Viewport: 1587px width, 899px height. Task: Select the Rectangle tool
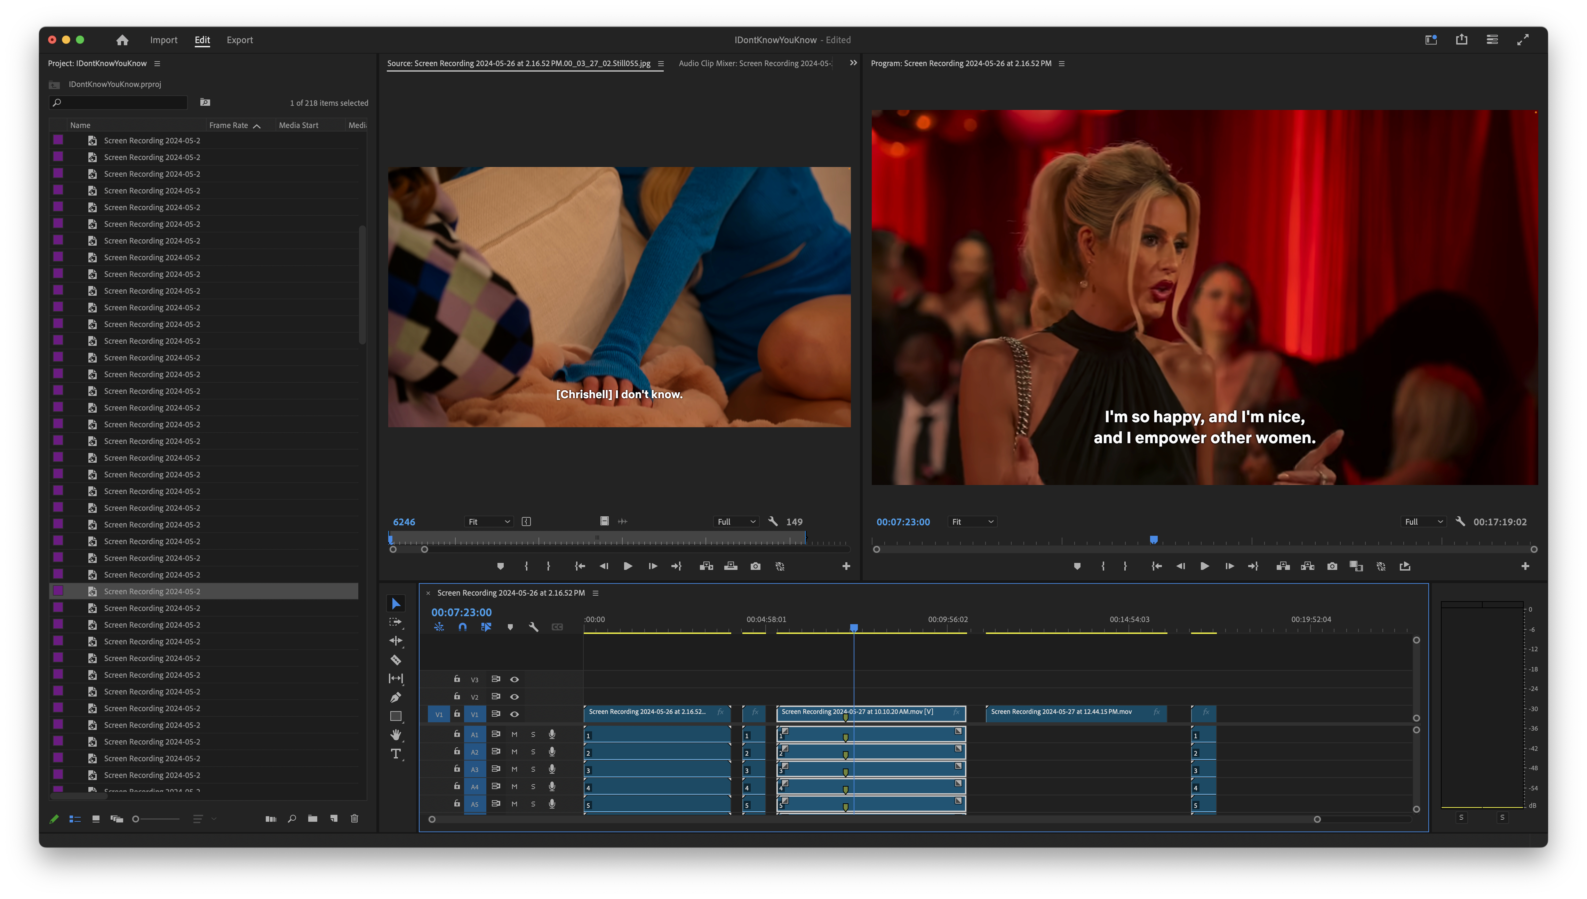[396, 716]
